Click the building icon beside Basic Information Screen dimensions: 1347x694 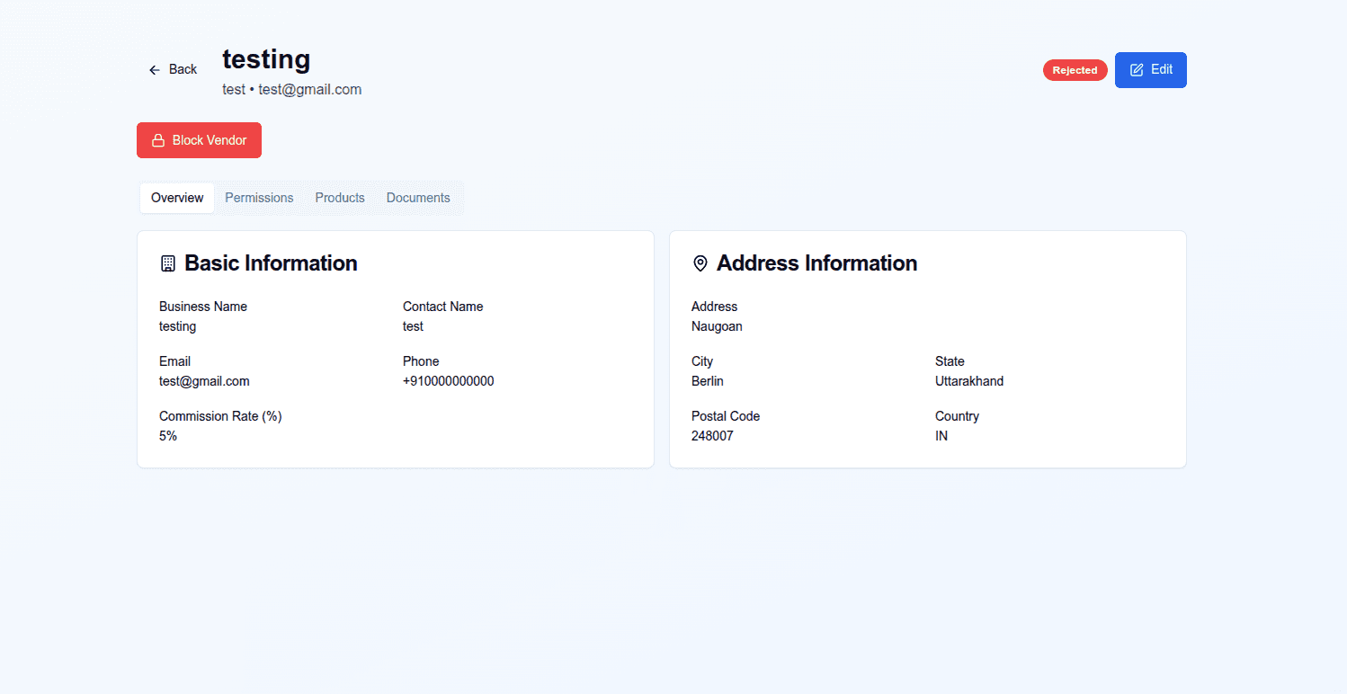(x=168, y=263)
